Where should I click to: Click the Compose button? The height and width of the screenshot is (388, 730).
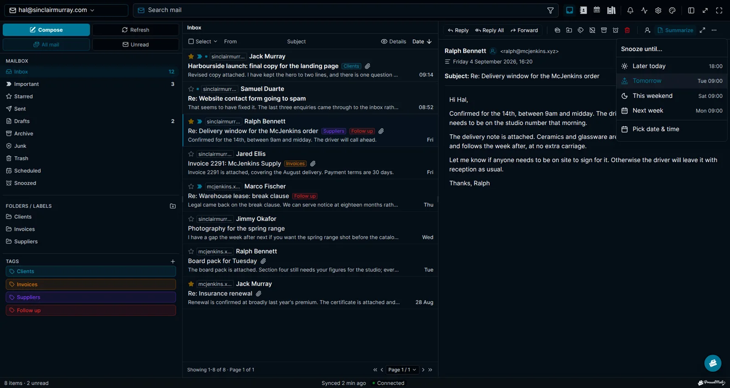(46, 30)
